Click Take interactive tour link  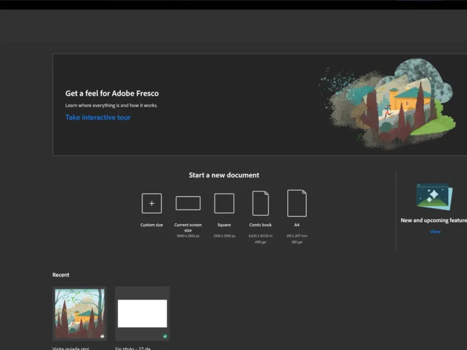[98, 117]
